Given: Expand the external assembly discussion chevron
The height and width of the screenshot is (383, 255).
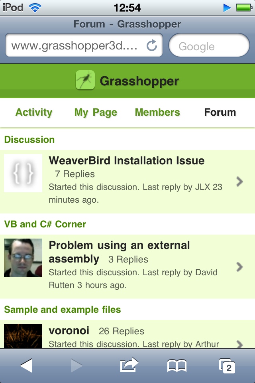Looking at the screenshot, I should coord(239,267).
